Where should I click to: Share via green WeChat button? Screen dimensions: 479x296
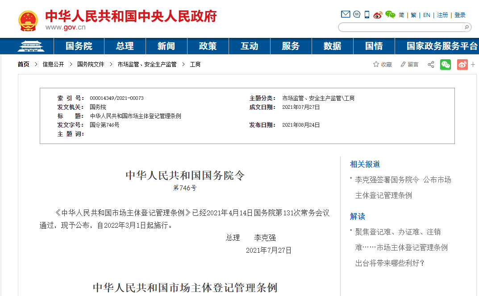pos(446,64)
